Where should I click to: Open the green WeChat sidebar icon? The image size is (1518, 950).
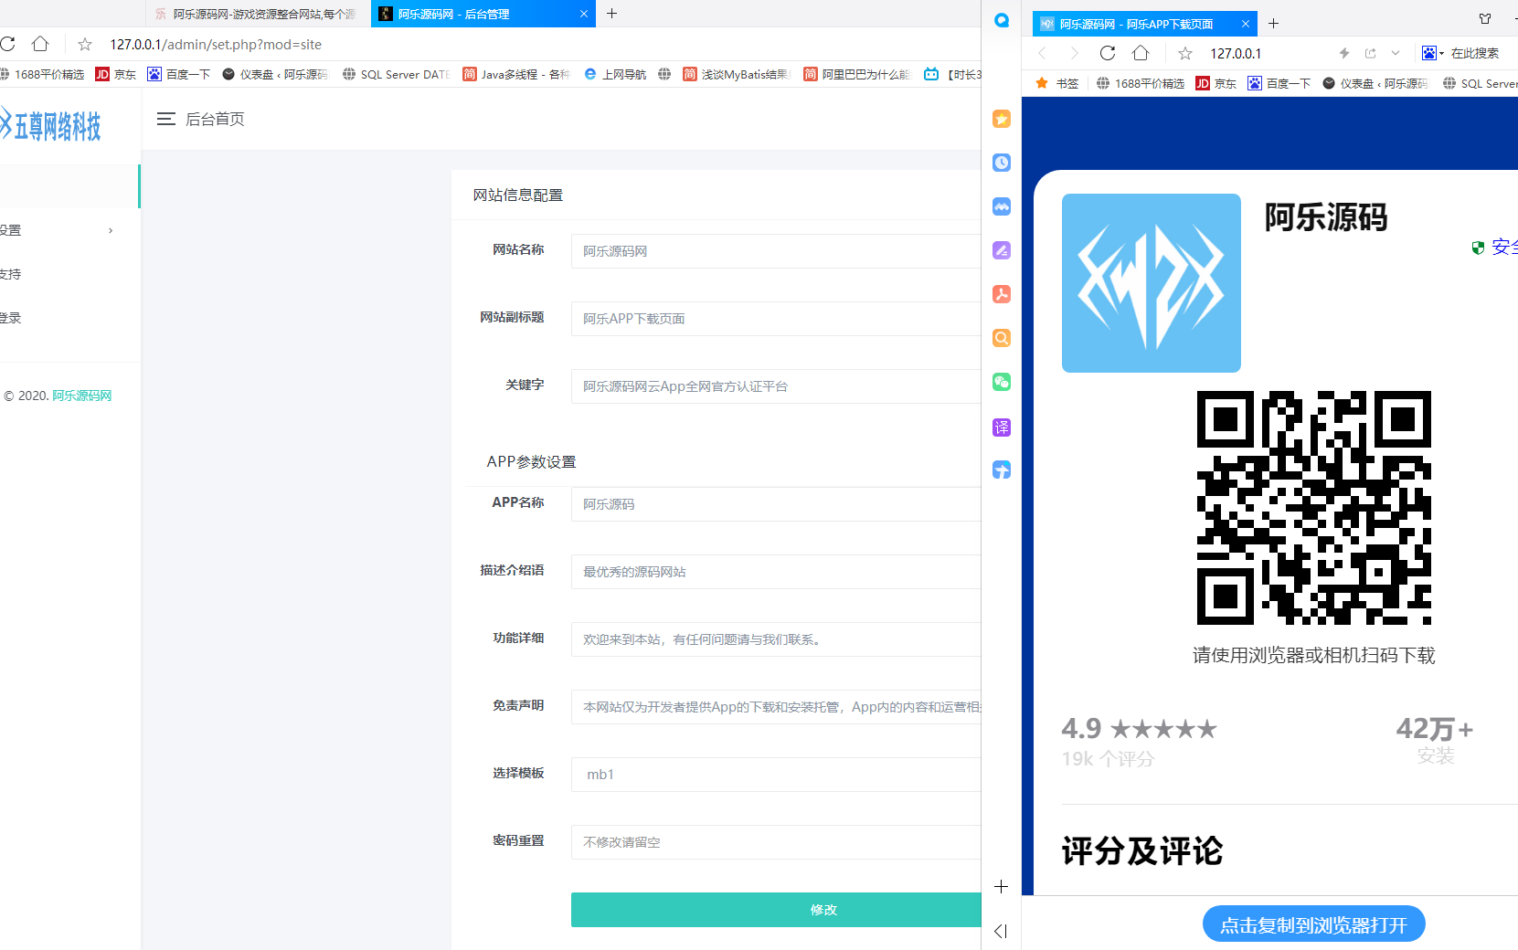[1002, 382]
